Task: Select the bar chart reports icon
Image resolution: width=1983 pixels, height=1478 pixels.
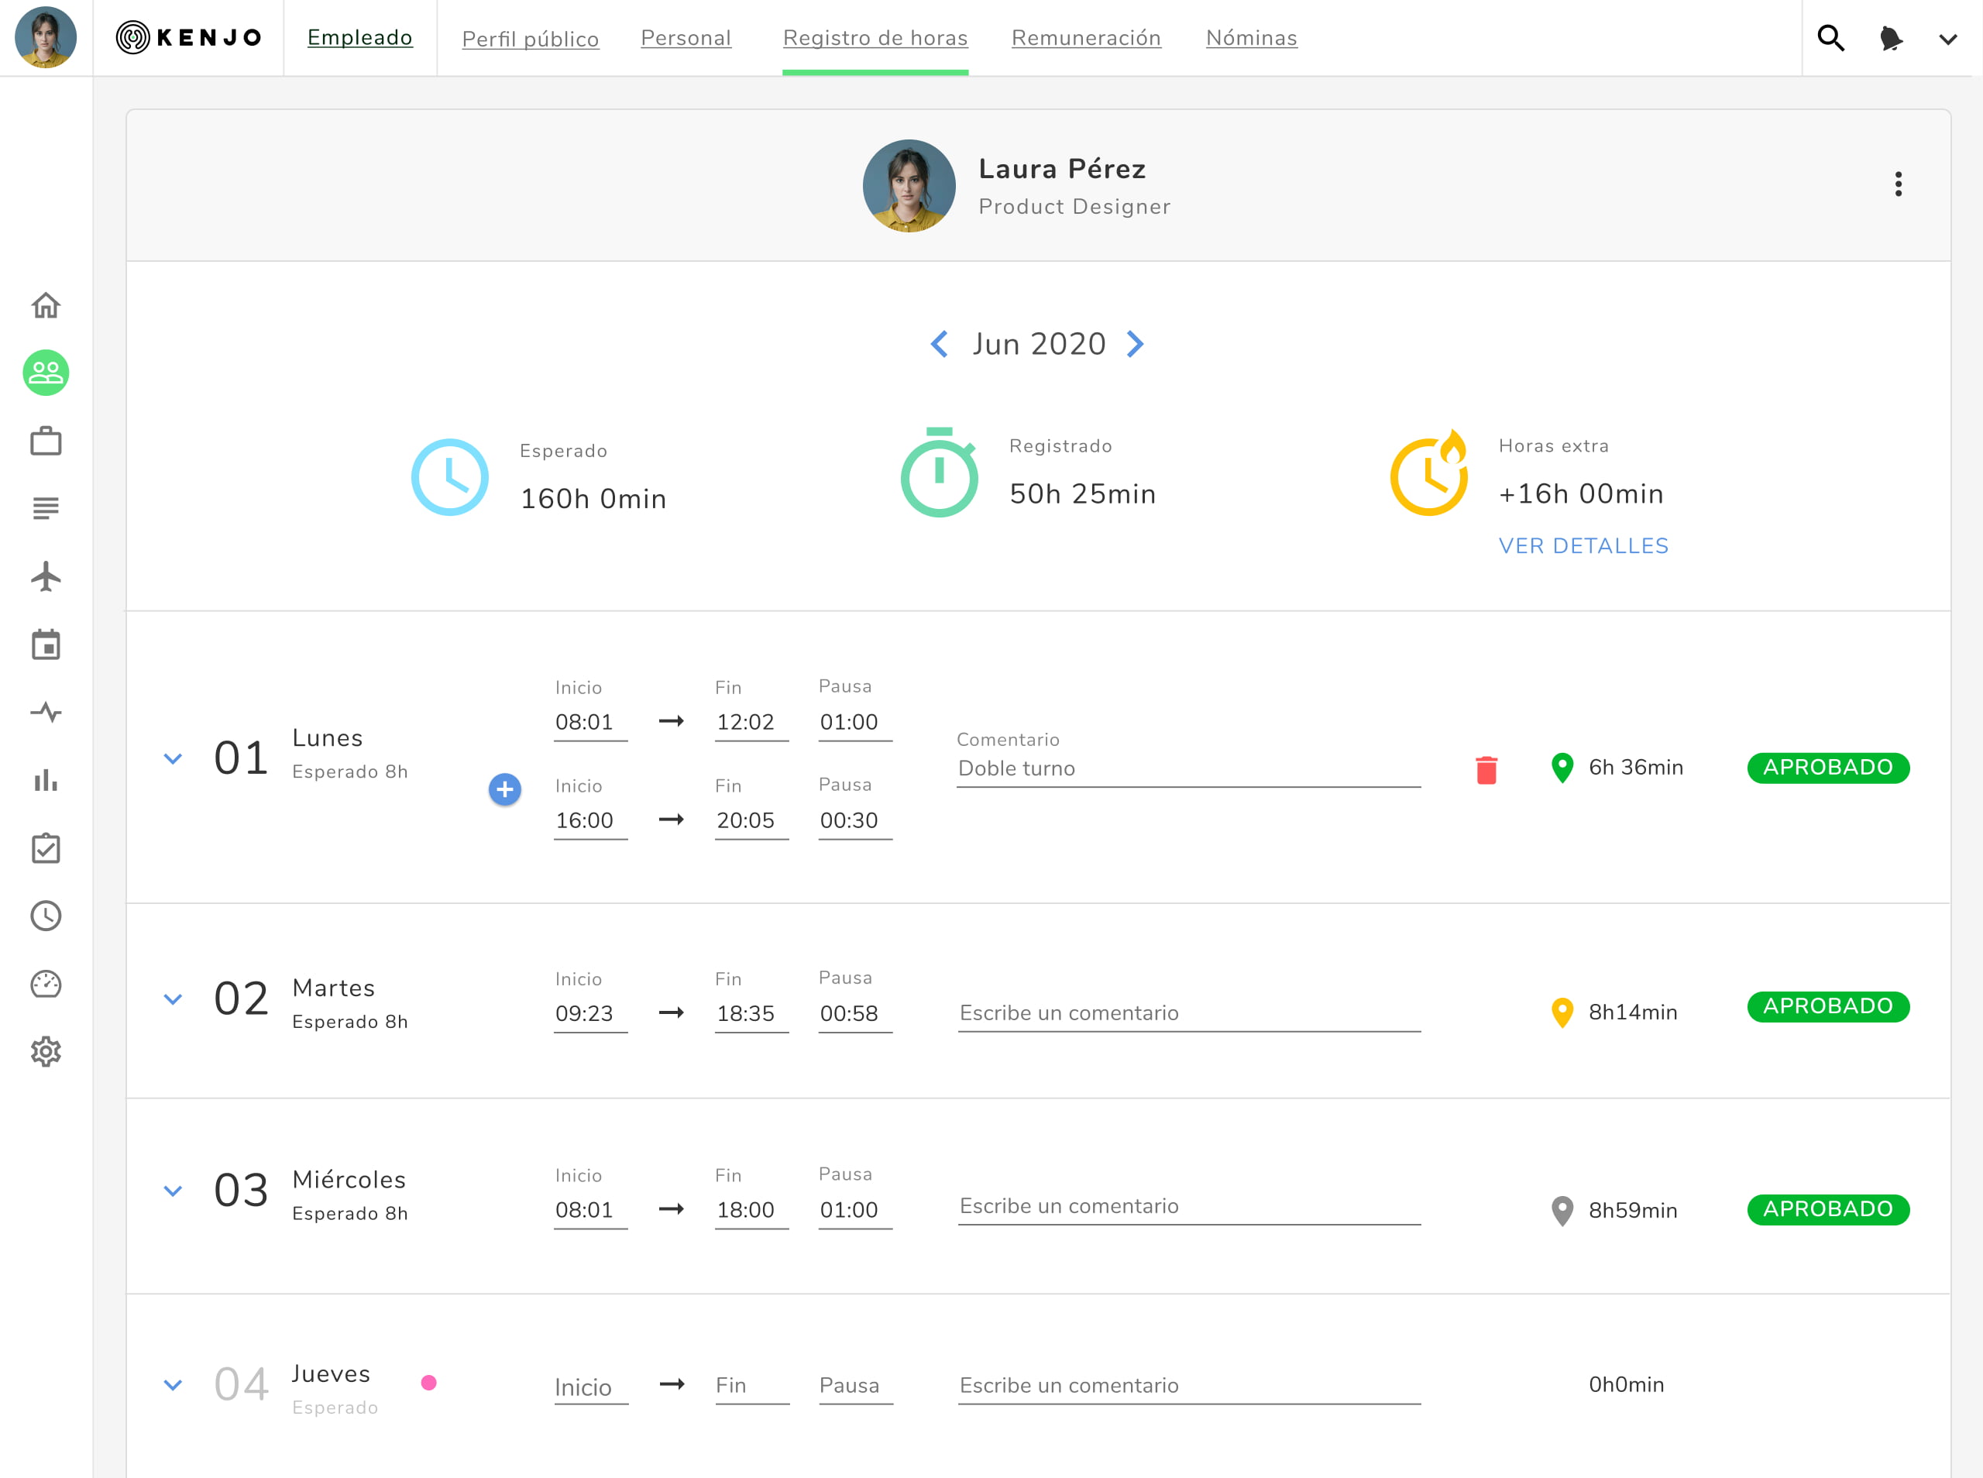Action: 46,781
